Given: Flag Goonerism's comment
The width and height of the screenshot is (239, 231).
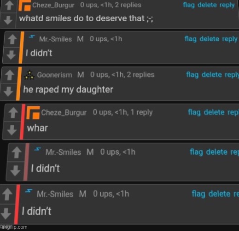Looking at the screenshot, I should 192,75.
